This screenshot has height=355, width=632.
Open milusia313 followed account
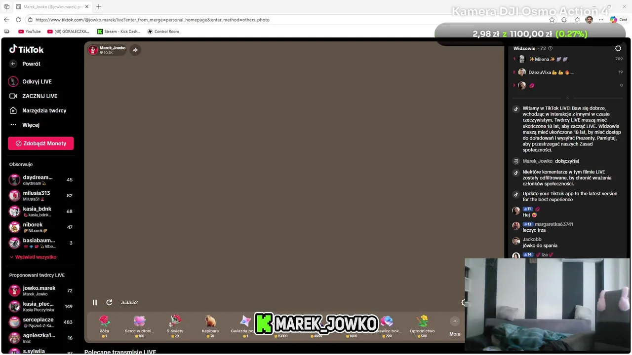[40, 196]
